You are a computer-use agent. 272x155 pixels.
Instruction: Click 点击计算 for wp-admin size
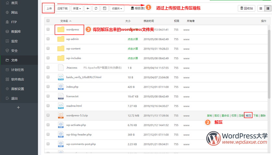tap(133, 39)
